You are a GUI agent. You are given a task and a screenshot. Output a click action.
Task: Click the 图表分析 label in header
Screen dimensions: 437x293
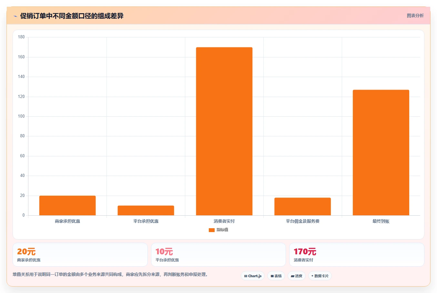415,15
